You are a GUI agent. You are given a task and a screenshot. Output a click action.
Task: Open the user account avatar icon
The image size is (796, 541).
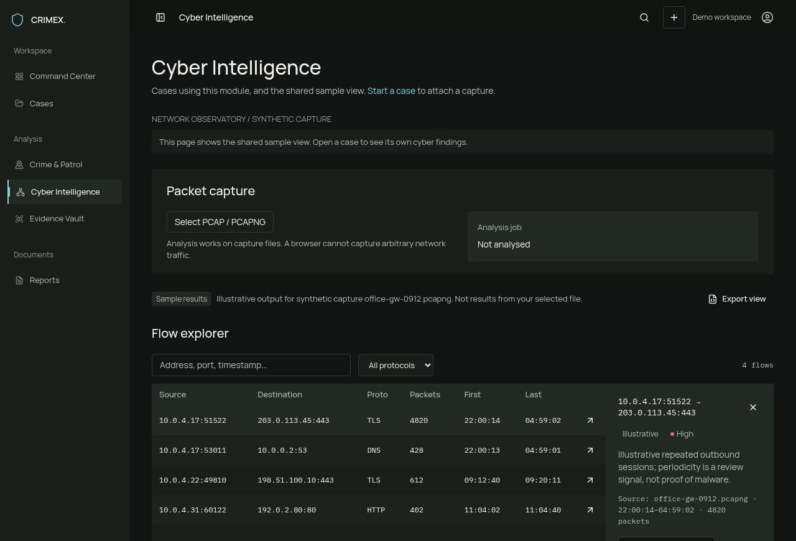coord(767,17)
